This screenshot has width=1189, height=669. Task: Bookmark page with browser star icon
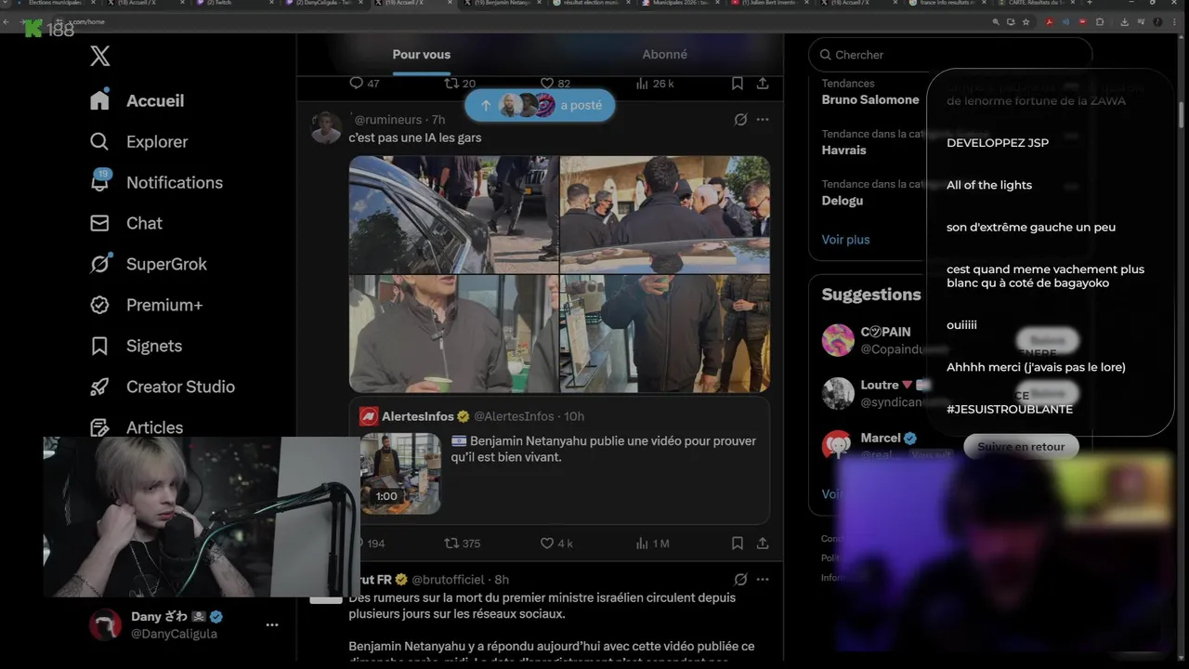1026,21
